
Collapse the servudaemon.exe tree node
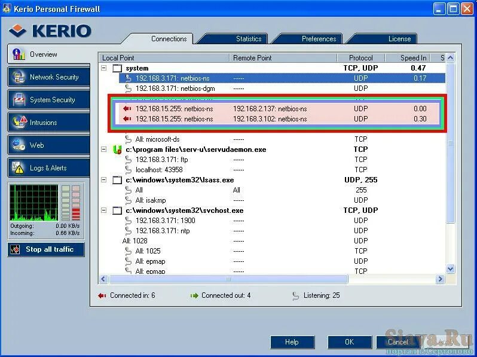pos(104,149)
